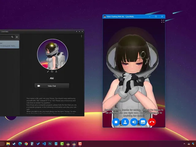Open the three-dot menu in chatting window
This screenshot has width=196, height=147.
click(81, 36)
